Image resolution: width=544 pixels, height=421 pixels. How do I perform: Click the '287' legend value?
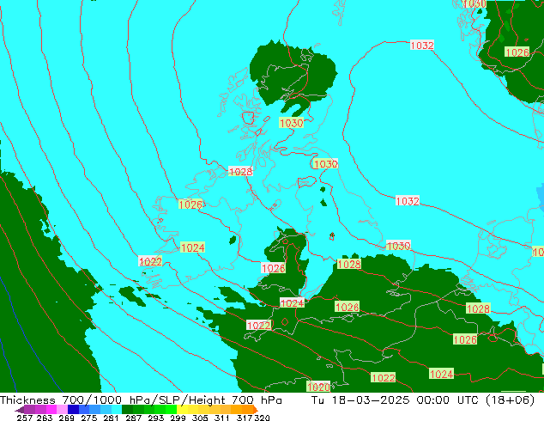tap(133, 418)
